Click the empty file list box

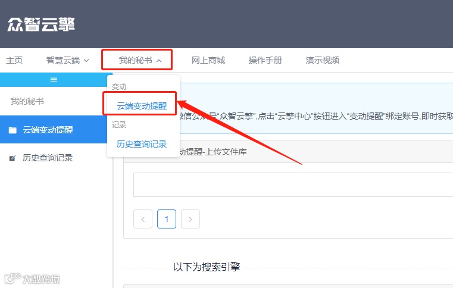coord(293,185)
